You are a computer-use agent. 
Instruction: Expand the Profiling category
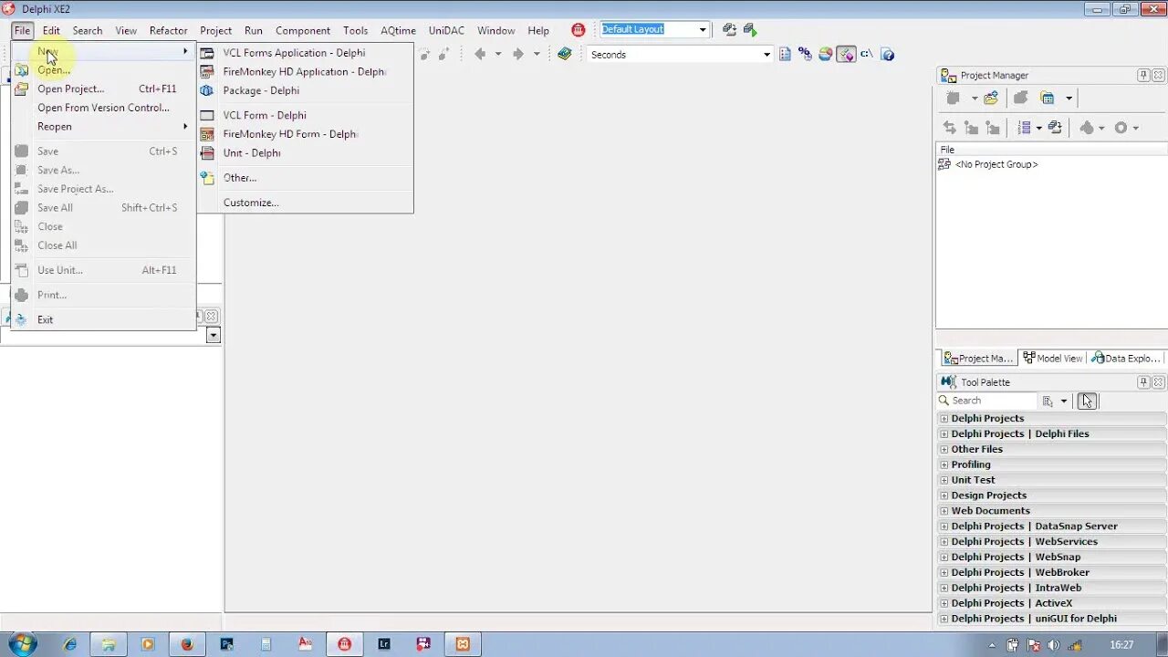coord(944,464)
